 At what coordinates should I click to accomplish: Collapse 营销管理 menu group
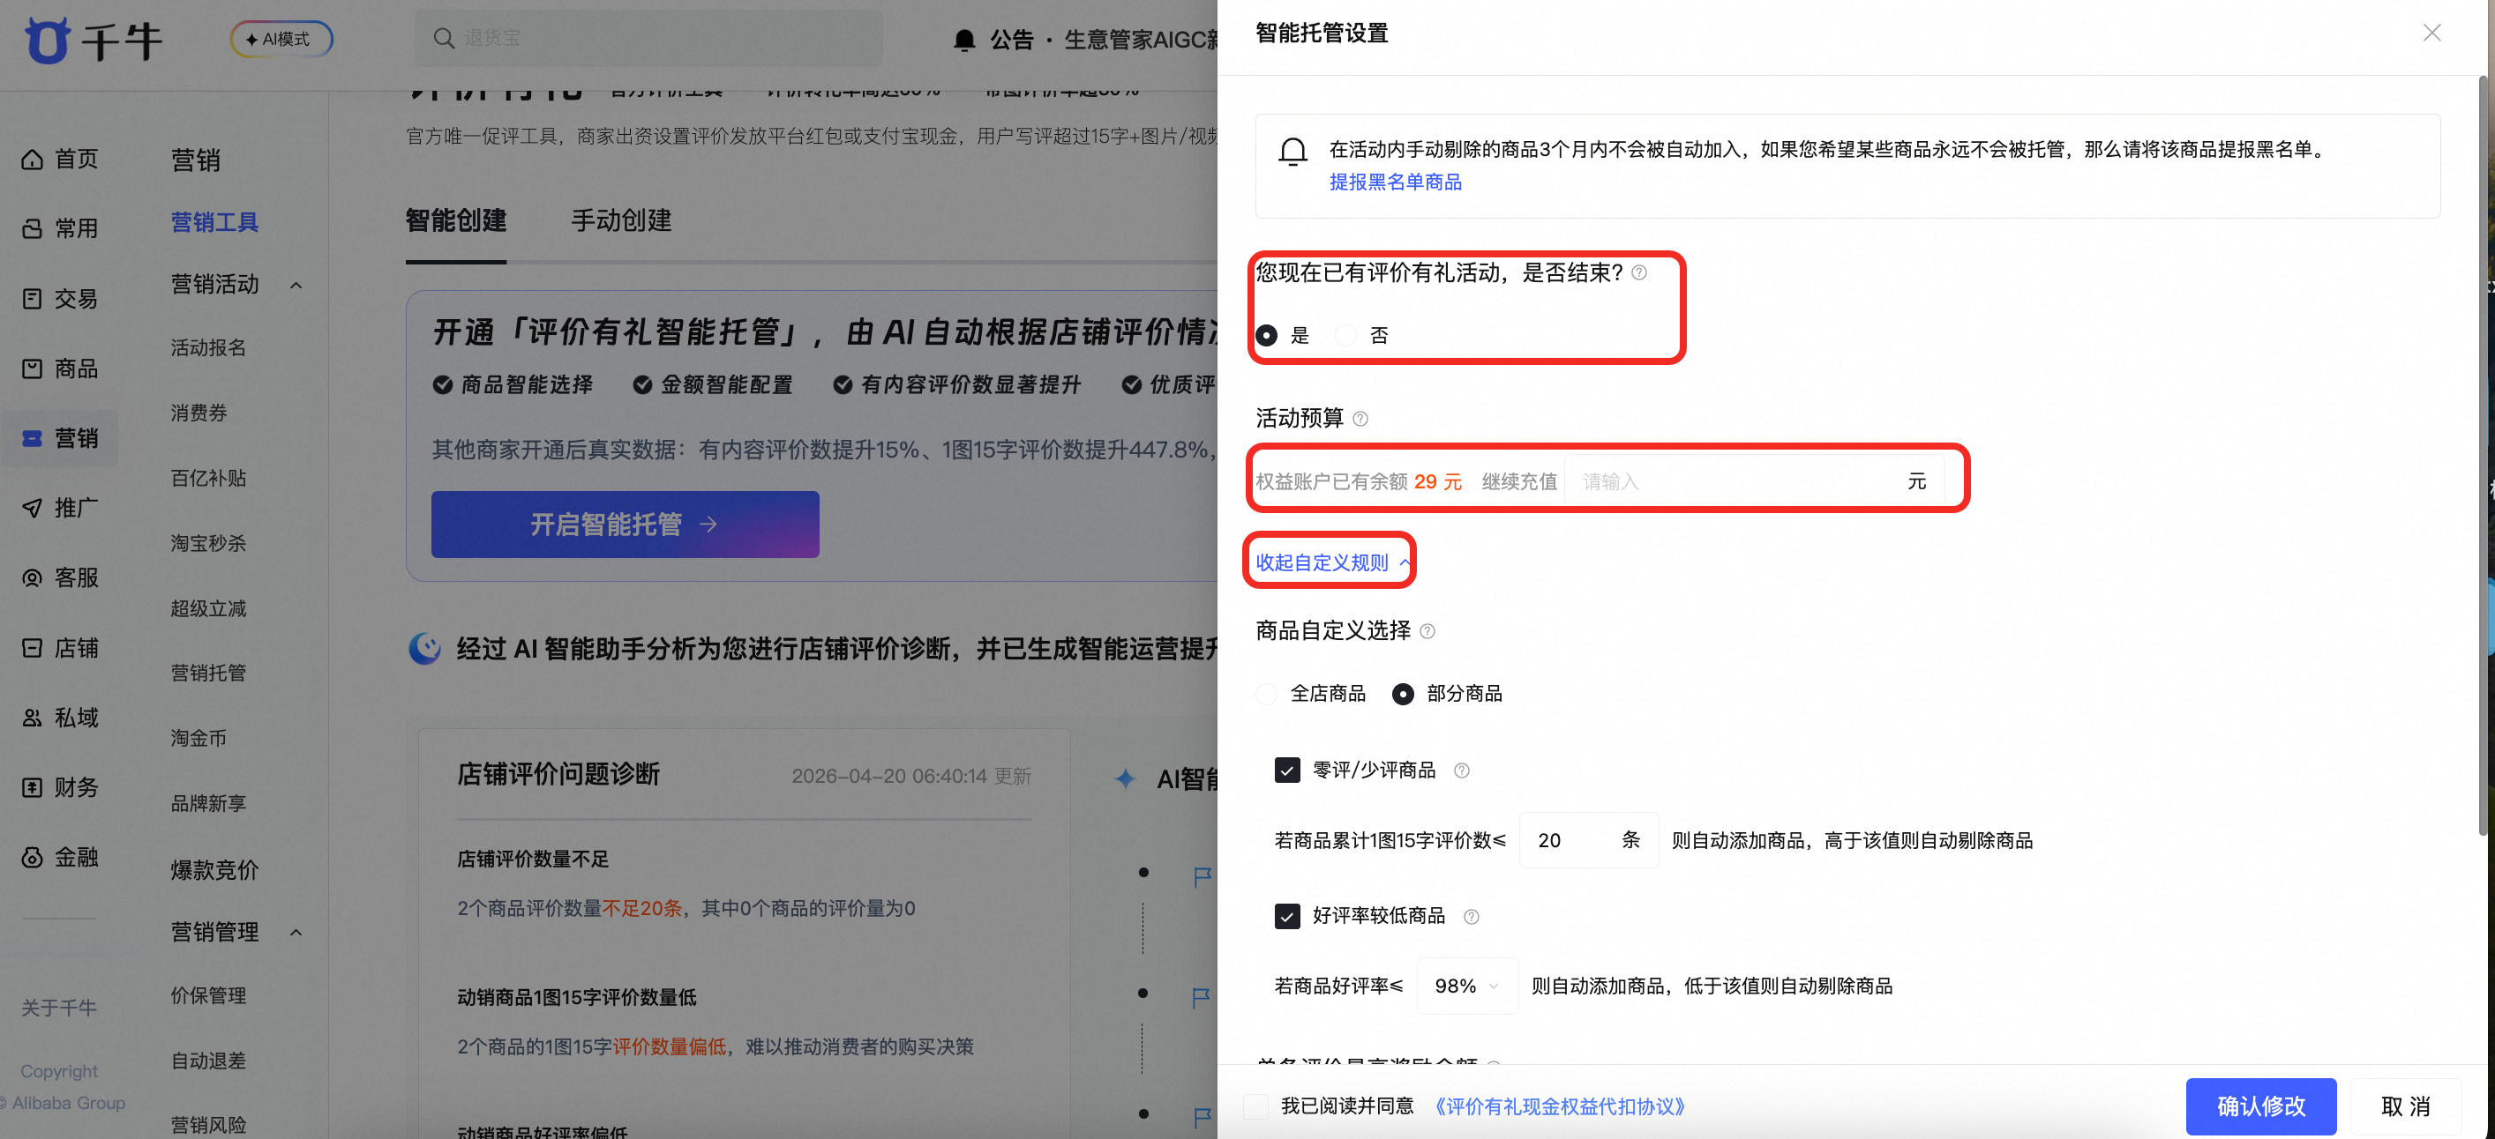[296, 932]
